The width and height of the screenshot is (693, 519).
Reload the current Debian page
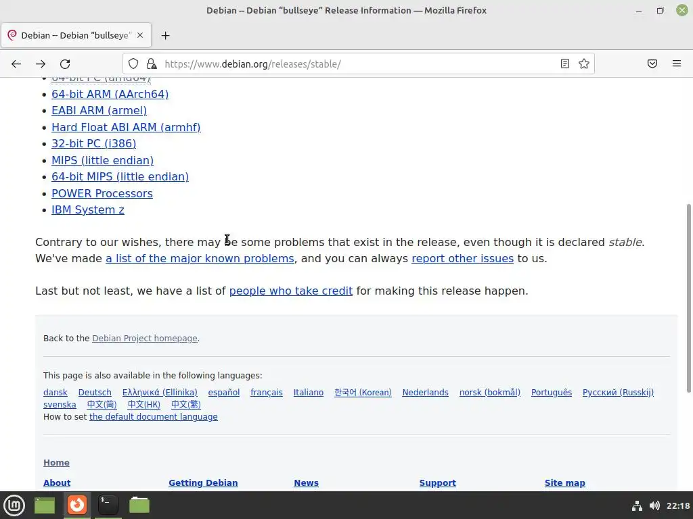click(65, 64)
